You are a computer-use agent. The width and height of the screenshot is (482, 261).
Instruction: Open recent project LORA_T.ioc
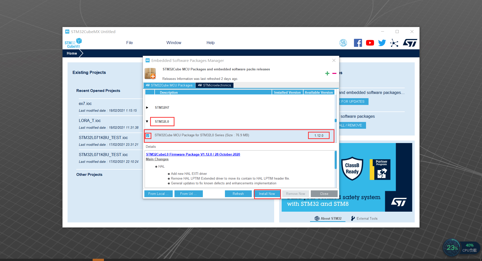(x=90, y=121)
